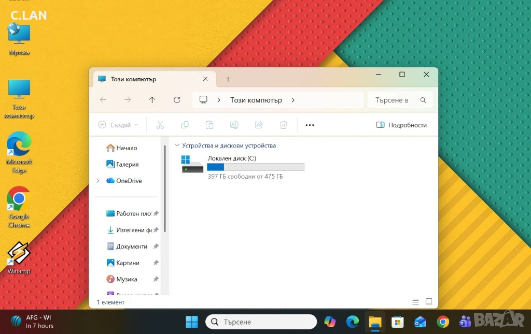Click the Cut scissors icon in the toolbar
531x334 pixels.
point(160,125)
